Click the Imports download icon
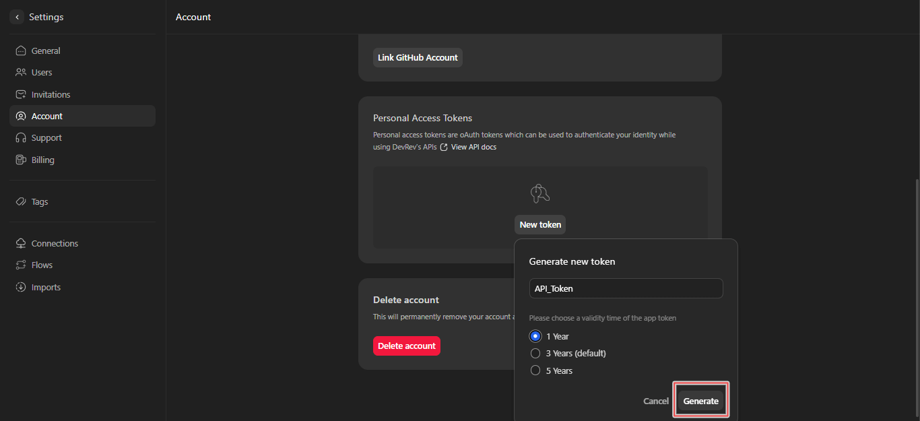This screenshot has height=421, width=920. coord(21,287)
